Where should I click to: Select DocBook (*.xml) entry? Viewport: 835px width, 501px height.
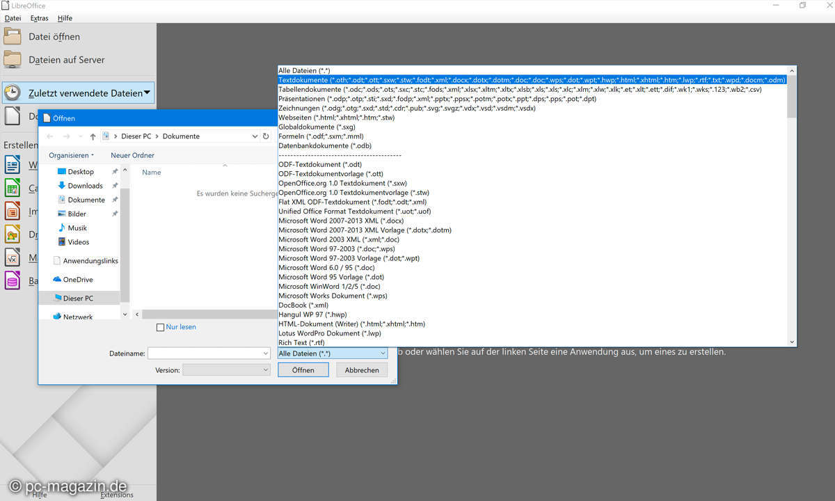(x=532, y=305)
